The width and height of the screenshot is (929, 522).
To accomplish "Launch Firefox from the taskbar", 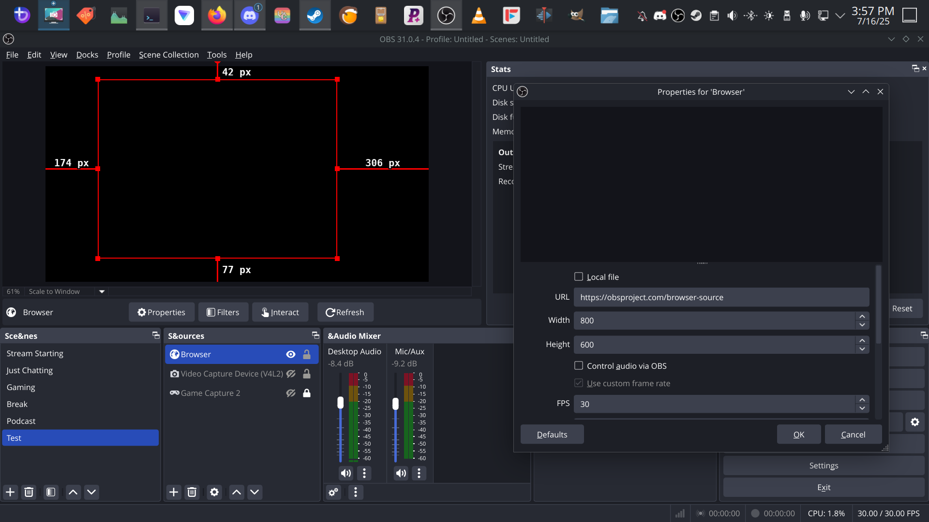I will [217, 15].
